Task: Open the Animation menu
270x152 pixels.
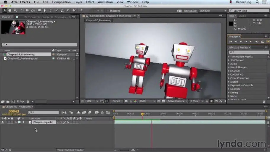Action: click(x=105, y=2)
